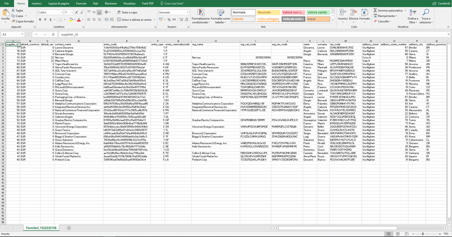The image size is (452, 237).
Task: Apply the Valore valido cell style
Action: coord(318,12)
